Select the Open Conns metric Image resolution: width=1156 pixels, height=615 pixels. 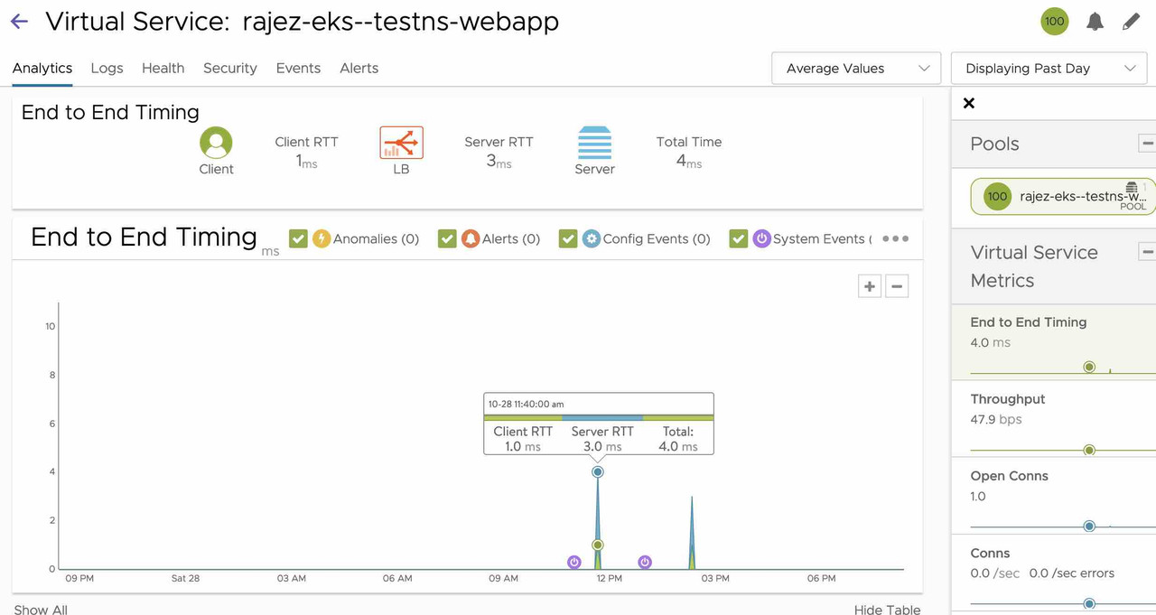(1054, 496)
